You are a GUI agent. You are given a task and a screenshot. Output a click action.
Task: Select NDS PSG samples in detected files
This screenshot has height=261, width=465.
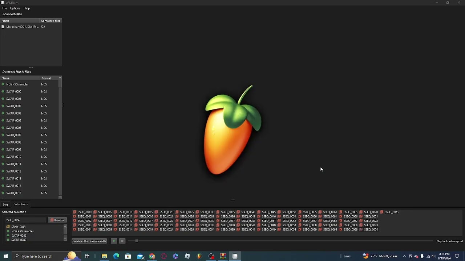30,84
